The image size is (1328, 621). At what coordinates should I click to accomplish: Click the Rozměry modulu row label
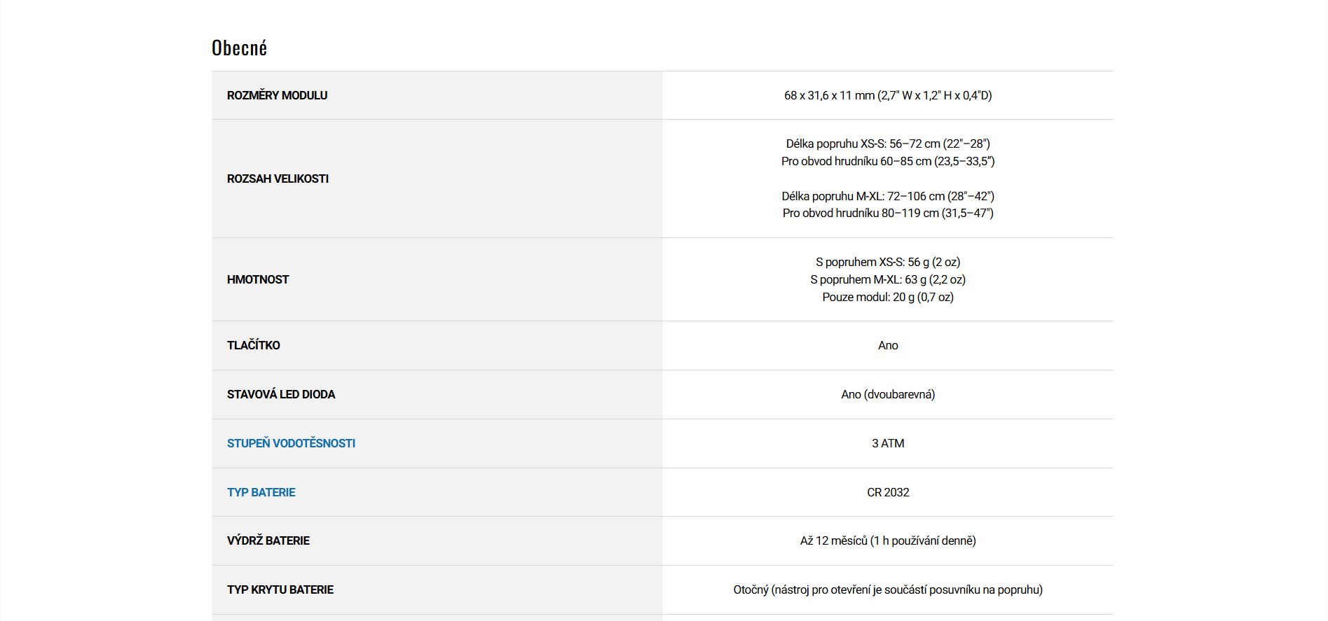[x=277, y=95]
